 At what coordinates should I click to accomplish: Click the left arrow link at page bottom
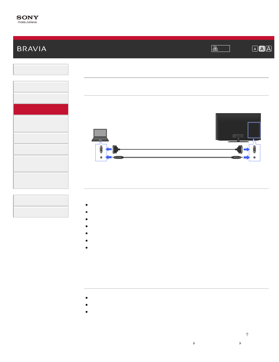194,343
